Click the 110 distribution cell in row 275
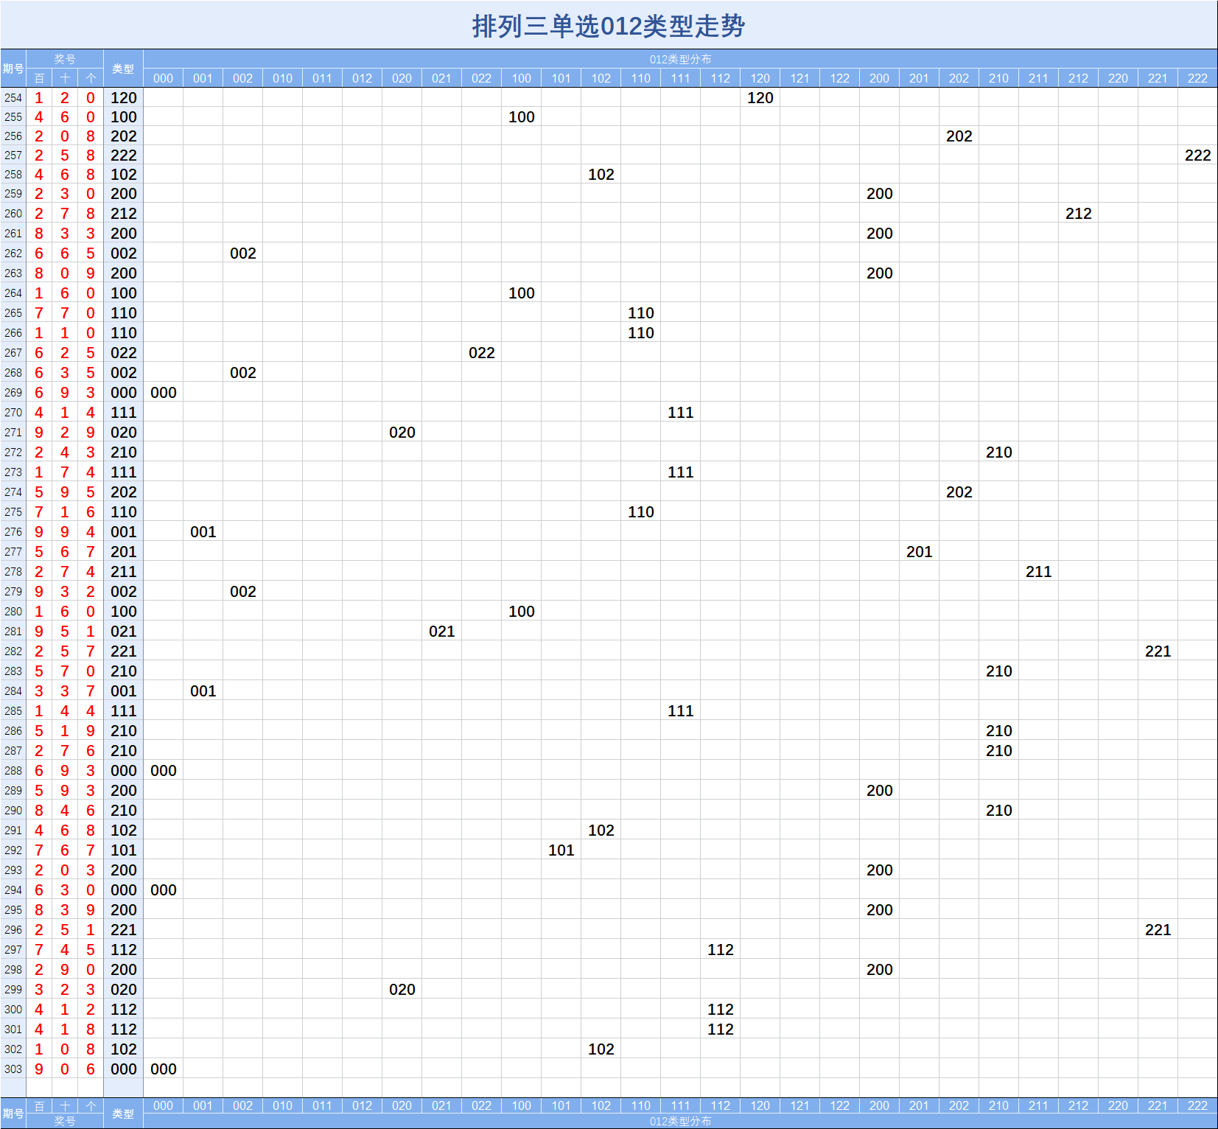 [x=641, y=511]
